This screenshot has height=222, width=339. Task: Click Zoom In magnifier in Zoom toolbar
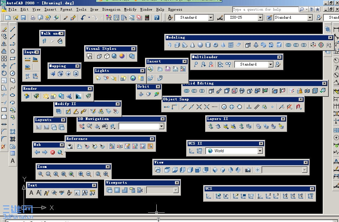coord(81,174)
